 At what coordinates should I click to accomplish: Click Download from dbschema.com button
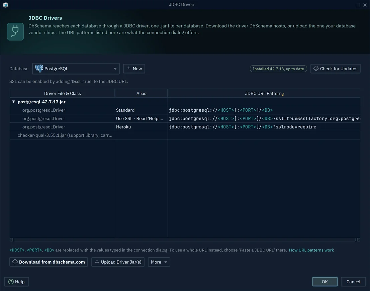click(49, 262)
